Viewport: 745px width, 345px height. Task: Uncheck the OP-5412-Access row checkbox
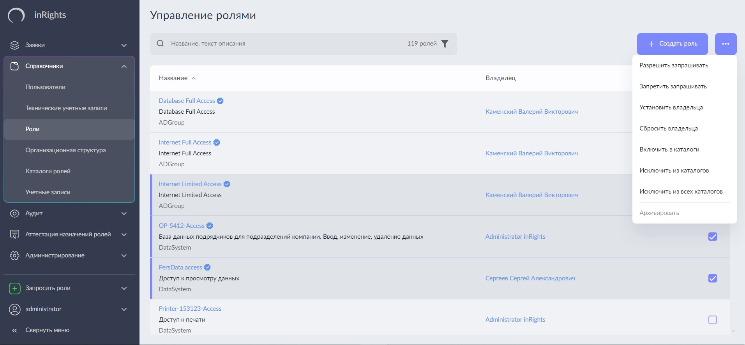[x=712, y=237]
